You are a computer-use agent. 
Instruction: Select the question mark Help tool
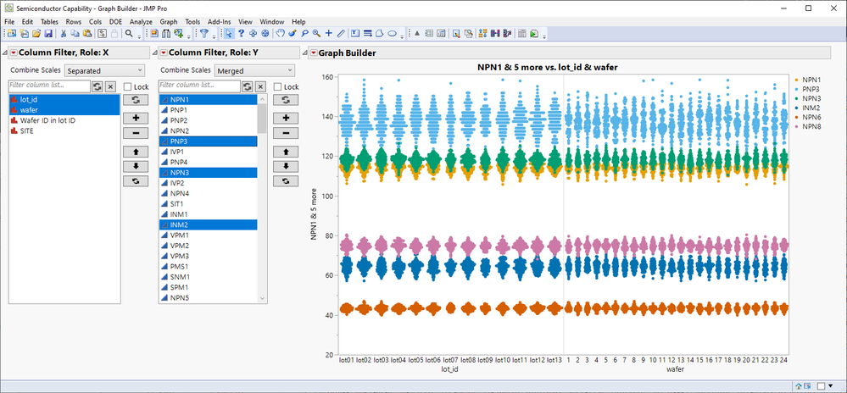pyautogui.click(x=242, y=34)
